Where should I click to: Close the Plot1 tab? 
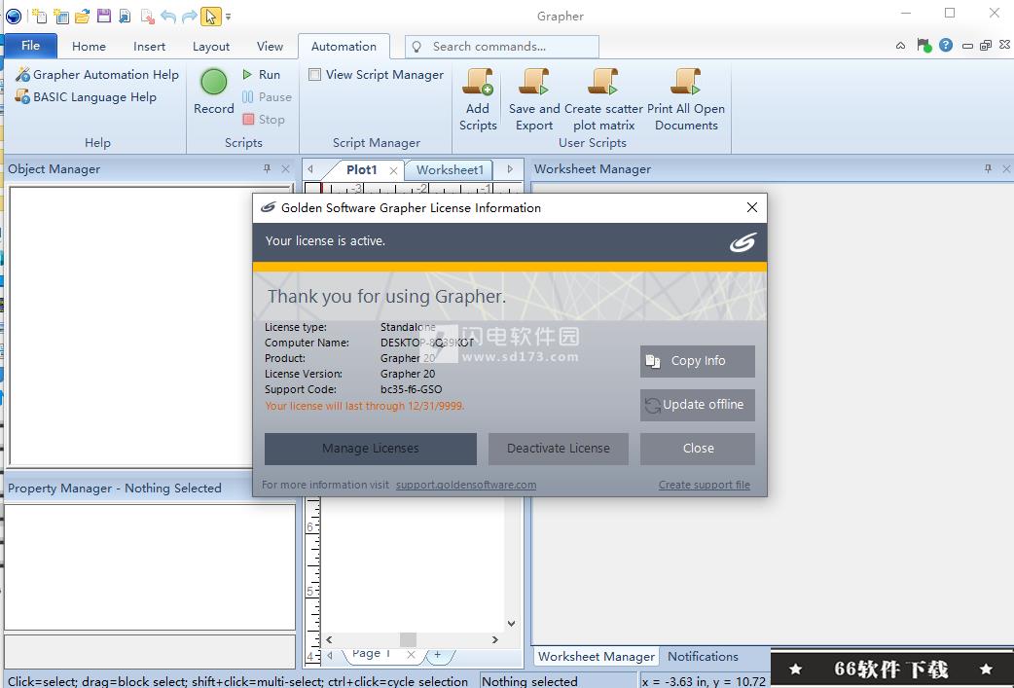tap(393, 170)
